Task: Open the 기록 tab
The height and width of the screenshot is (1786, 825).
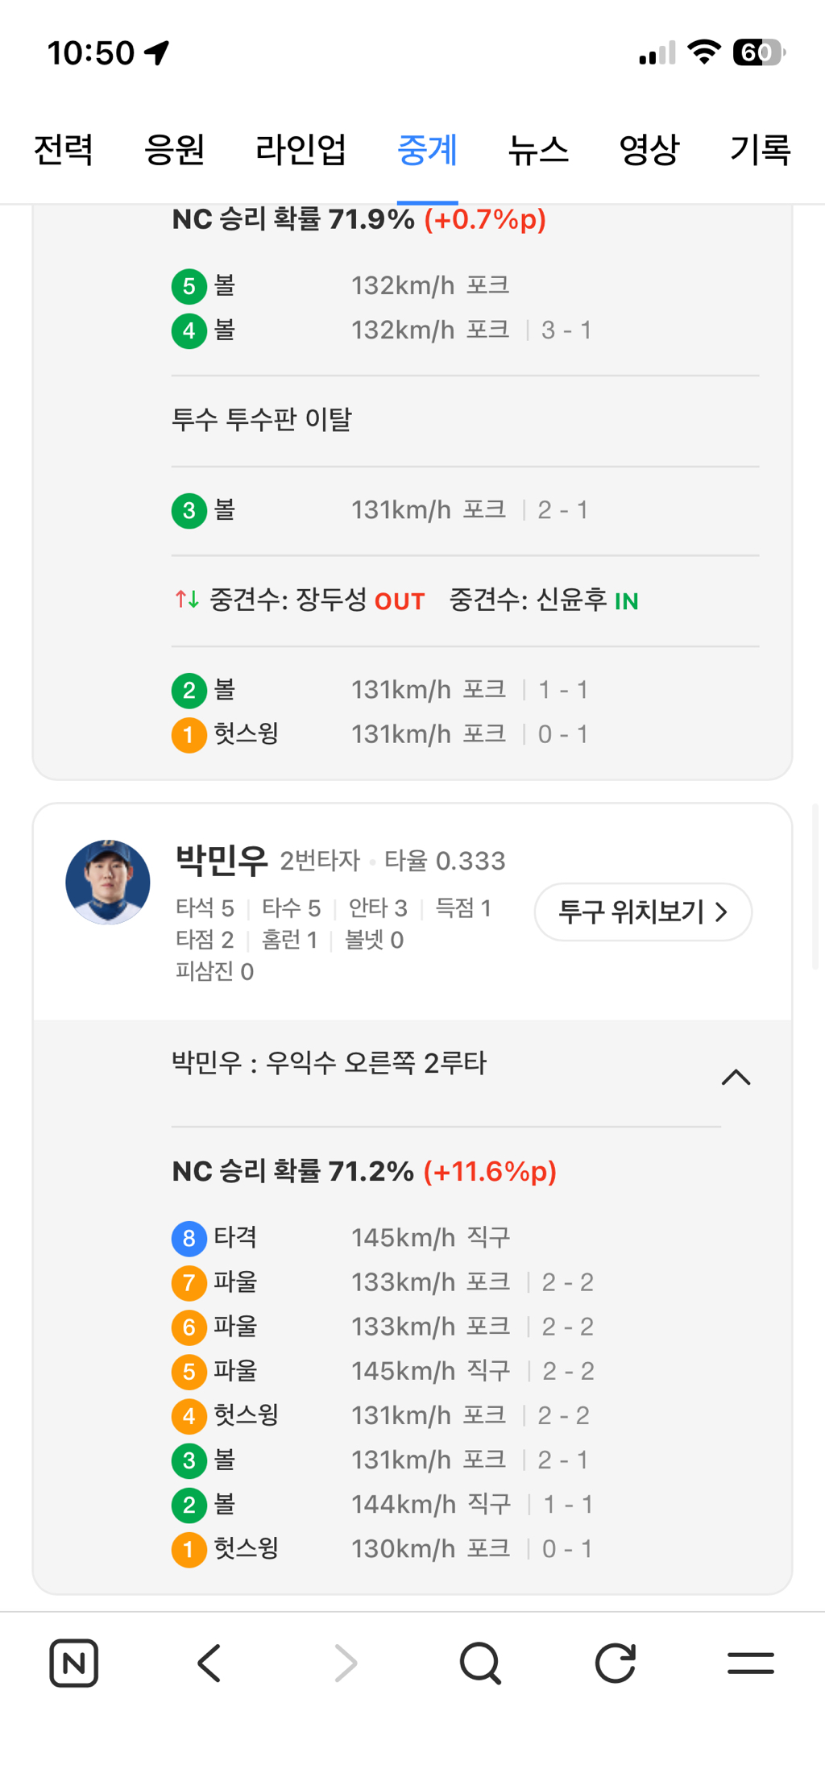Action: 760,150
